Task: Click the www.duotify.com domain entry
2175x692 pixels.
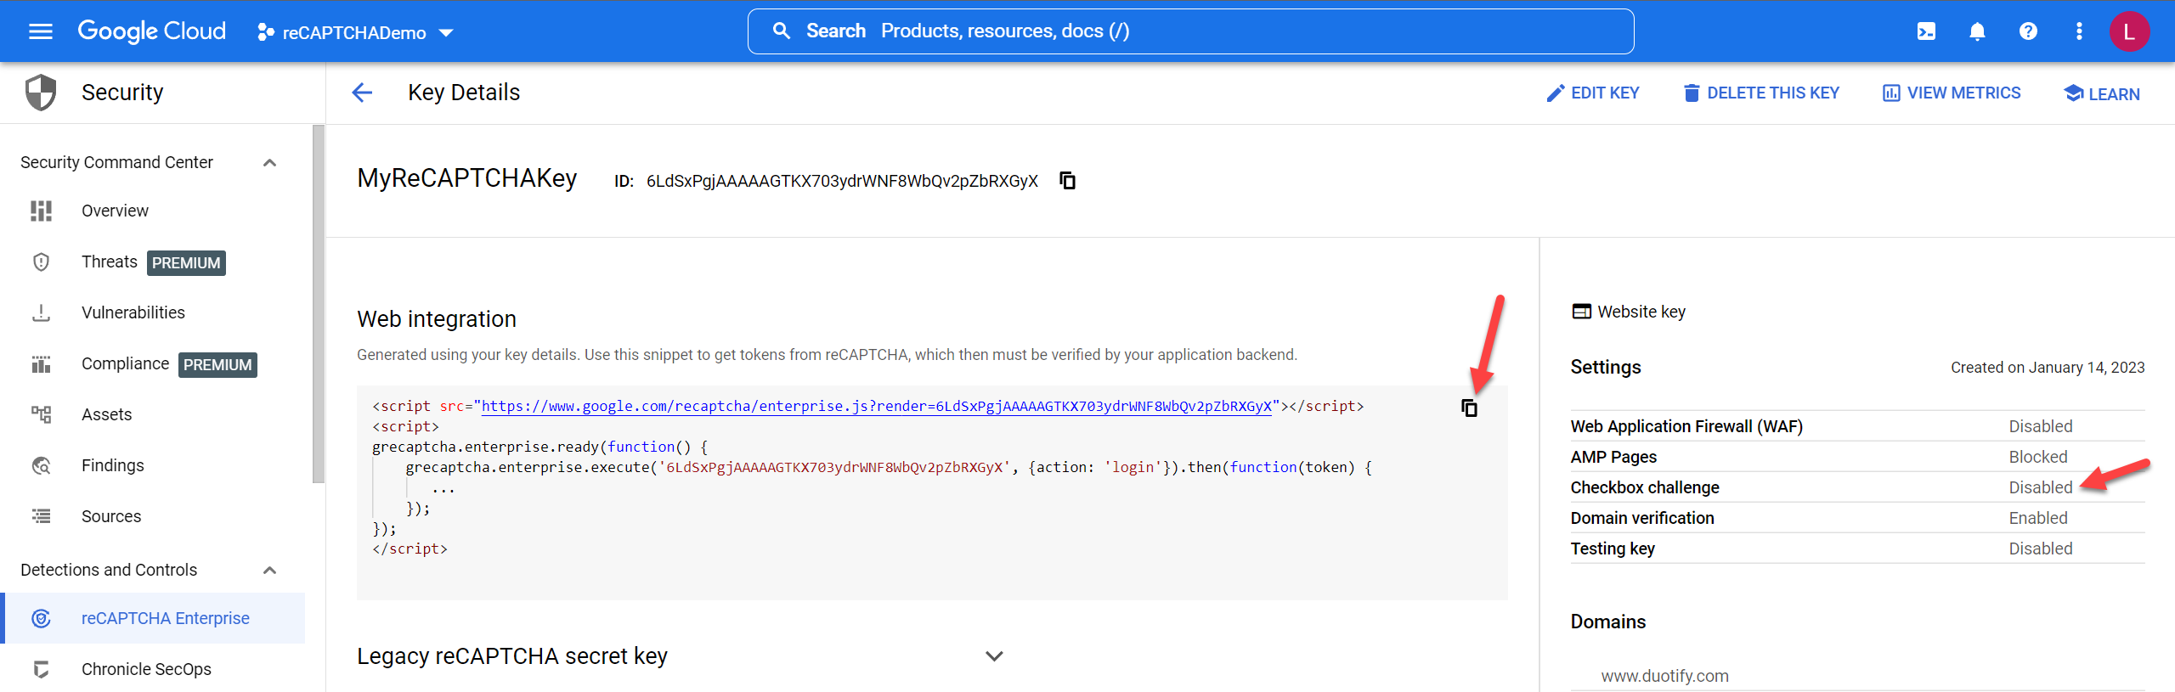Action: (1664, 676)
